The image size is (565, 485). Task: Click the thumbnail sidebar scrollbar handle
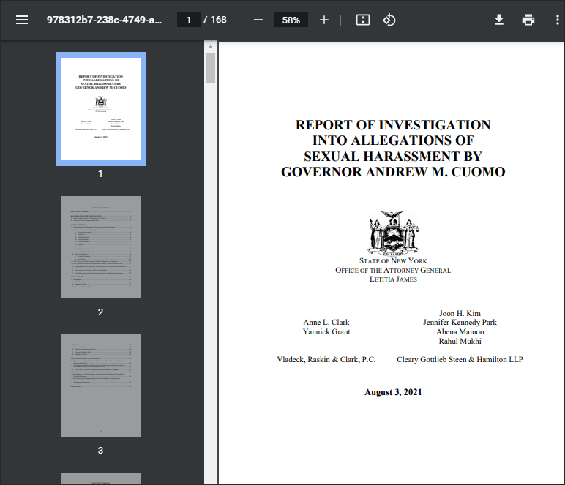pos(210,68)
